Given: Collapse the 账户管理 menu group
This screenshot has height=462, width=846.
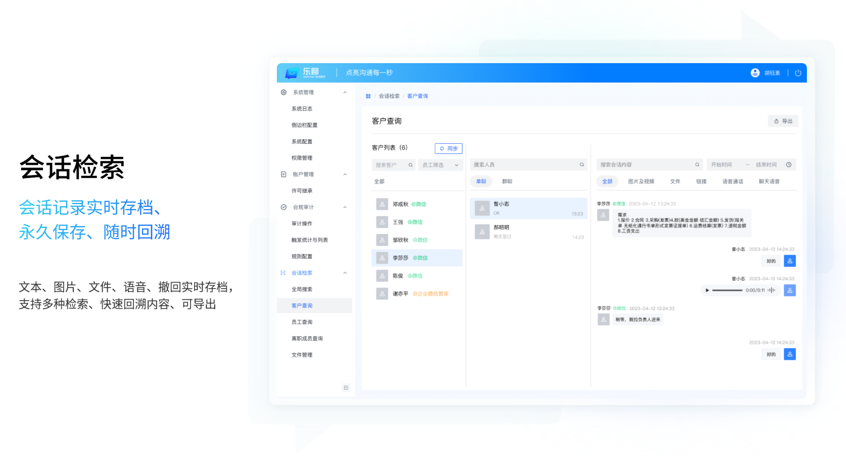Looking at the screenshot, I should click(345, 174).
